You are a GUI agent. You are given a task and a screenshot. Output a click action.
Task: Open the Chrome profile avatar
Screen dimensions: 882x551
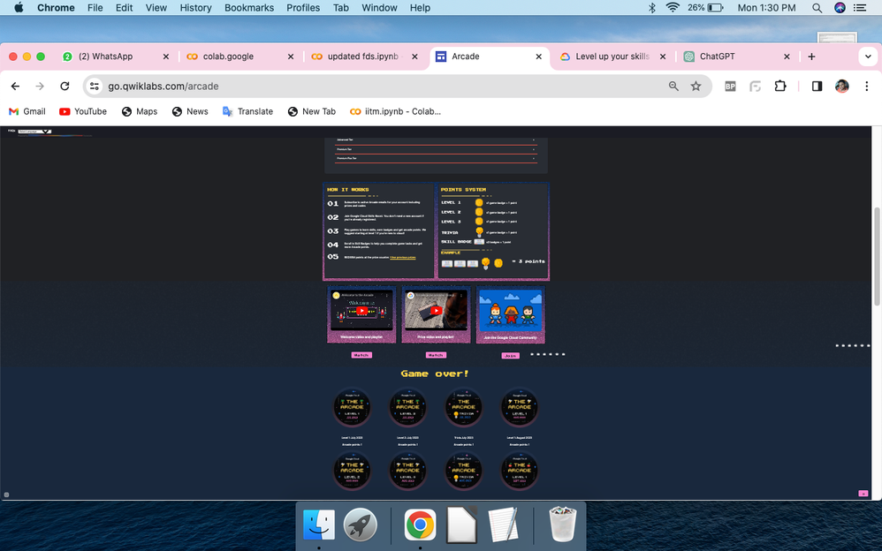[841, 86]
